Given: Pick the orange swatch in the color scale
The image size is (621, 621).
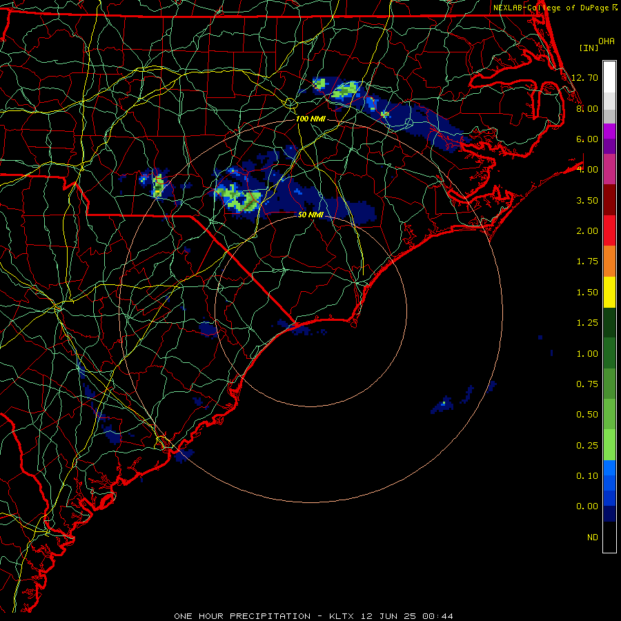Looking at the screenshot, I should [609, 262].
